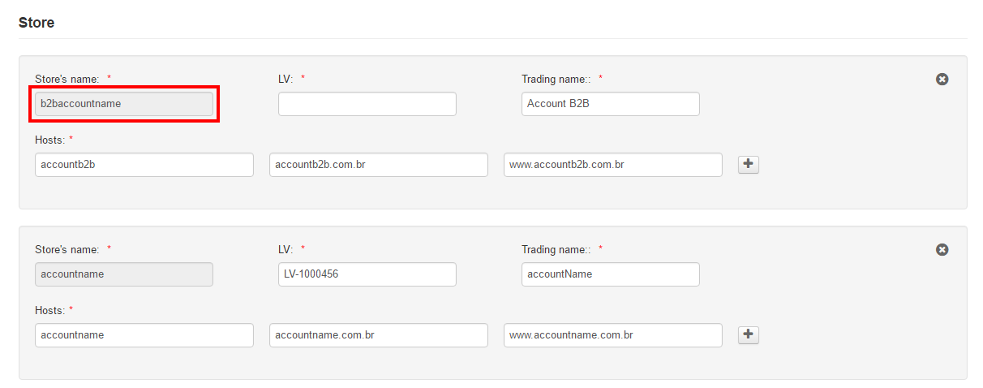The width and height of the screenshot is (983, 388).
Task: Click the Trading name label above Account B2B
Action: coord(557,79)
